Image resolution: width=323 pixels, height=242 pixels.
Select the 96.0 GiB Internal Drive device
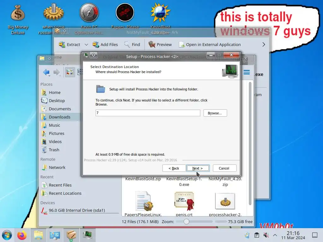click(79, 210)
